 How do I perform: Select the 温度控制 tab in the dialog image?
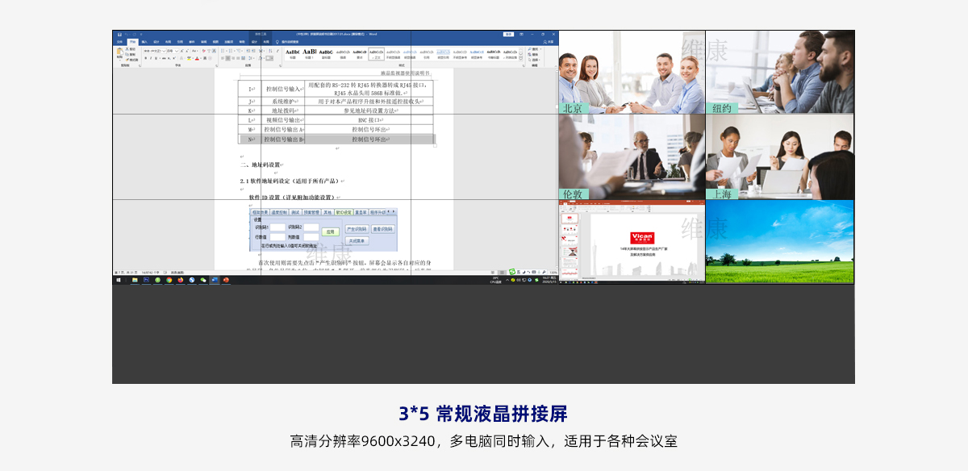(279, 212)
